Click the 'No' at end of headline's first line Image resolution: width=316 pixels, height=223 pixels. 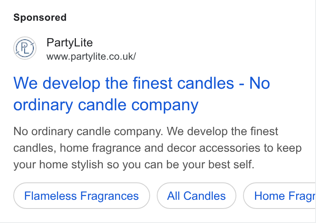point(260,83)
